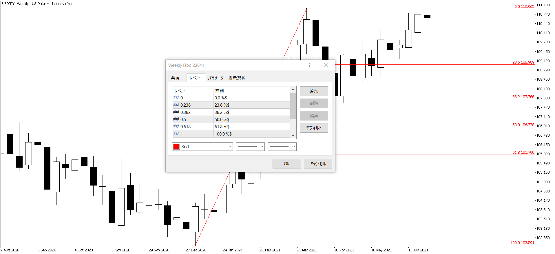This screenshot has height=254, width=555.
Task: Click the 50.0 106.778 Fibonacci label
Action: click(523, 125)
